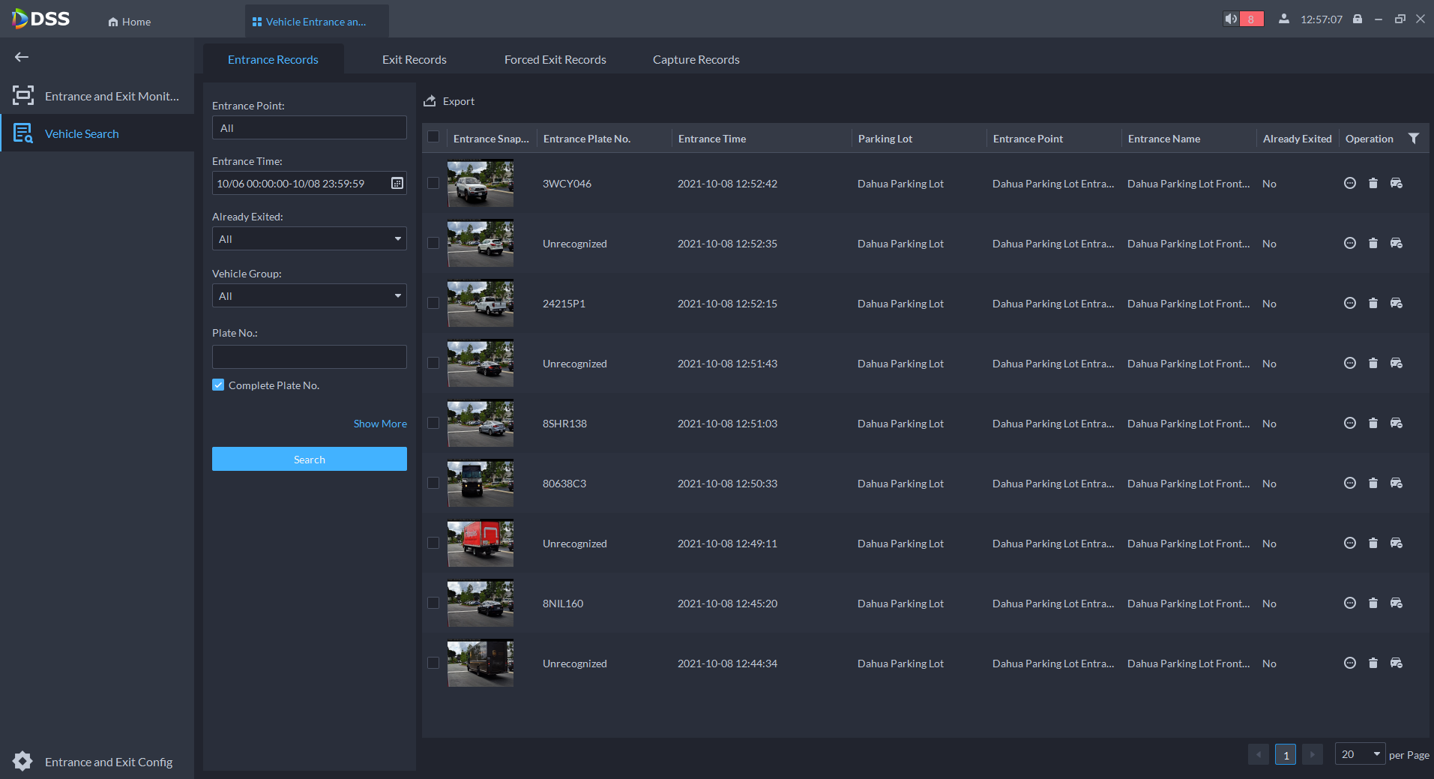Expand the Vehicle Group dropdown
The height and width of the screenshot is (779, 1434).
[309, 296]
